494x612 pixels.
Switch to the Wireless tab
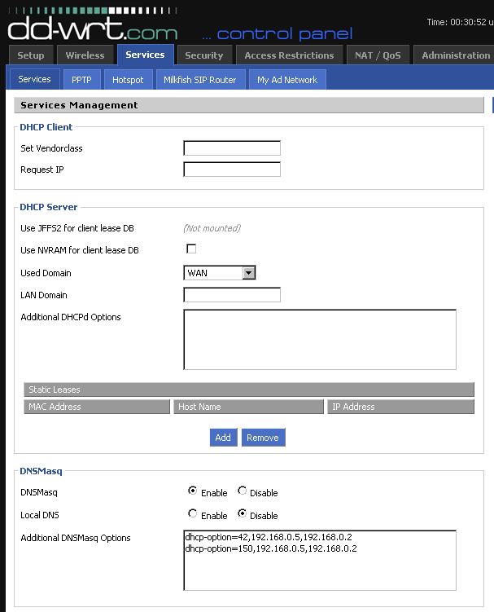[x=85, y=55]
